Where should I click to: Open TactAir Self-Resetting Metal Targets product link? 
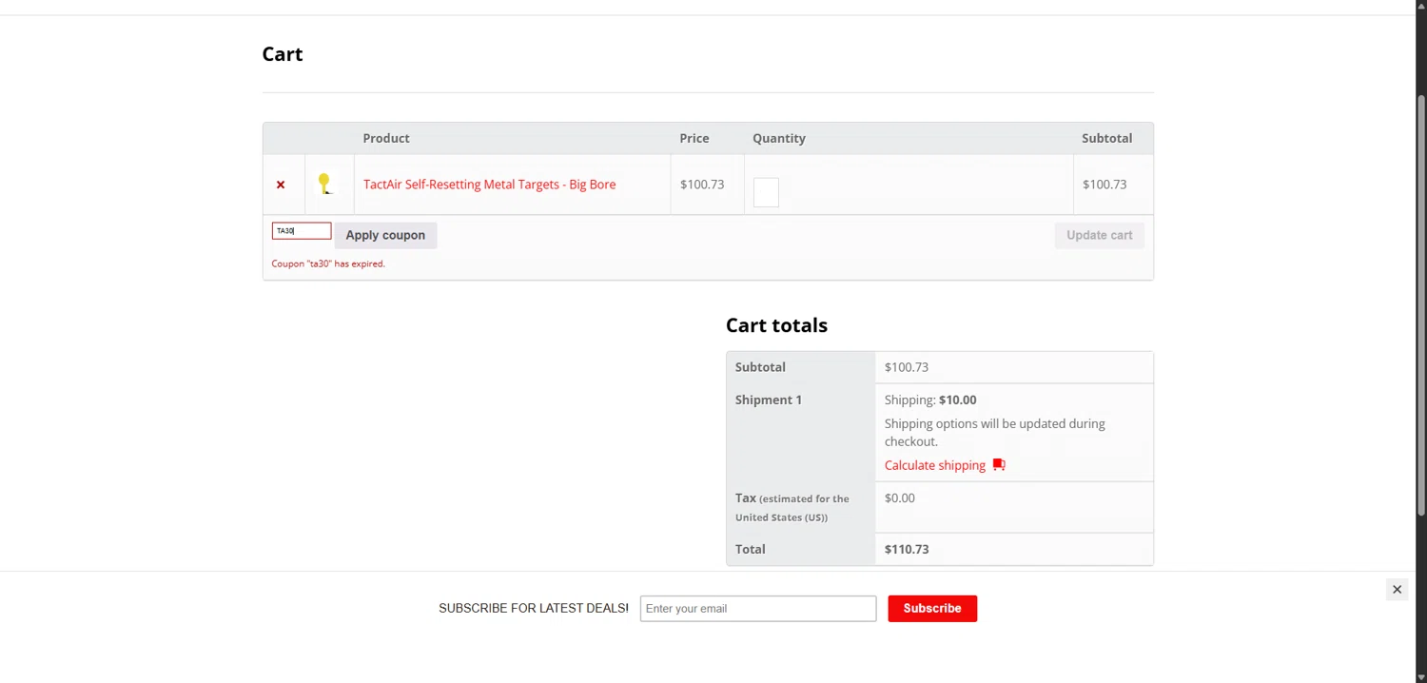[489, 185]
